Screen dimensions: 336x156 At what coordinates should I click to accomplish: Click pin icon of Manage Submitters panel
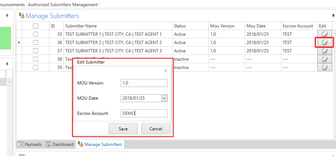(333, 16)
